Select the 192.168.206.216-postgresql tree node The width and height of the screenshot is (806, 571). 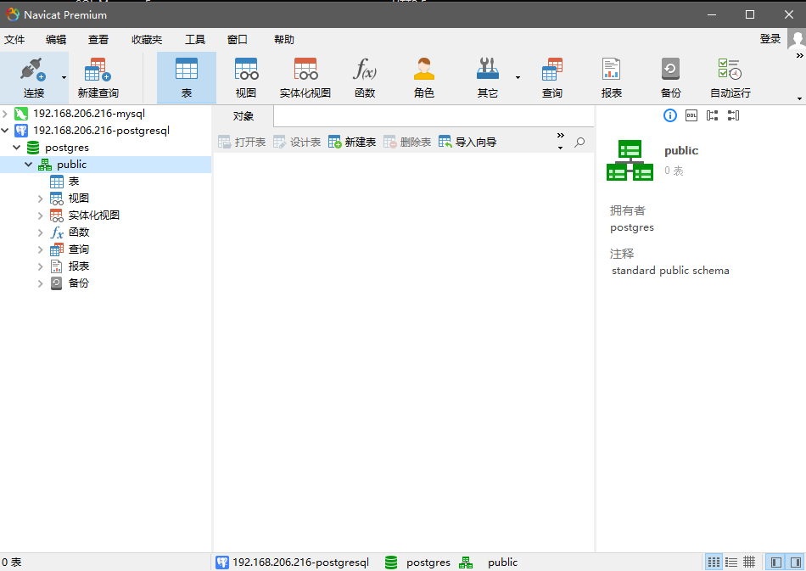pyautogui.click(x=101, y=131)
